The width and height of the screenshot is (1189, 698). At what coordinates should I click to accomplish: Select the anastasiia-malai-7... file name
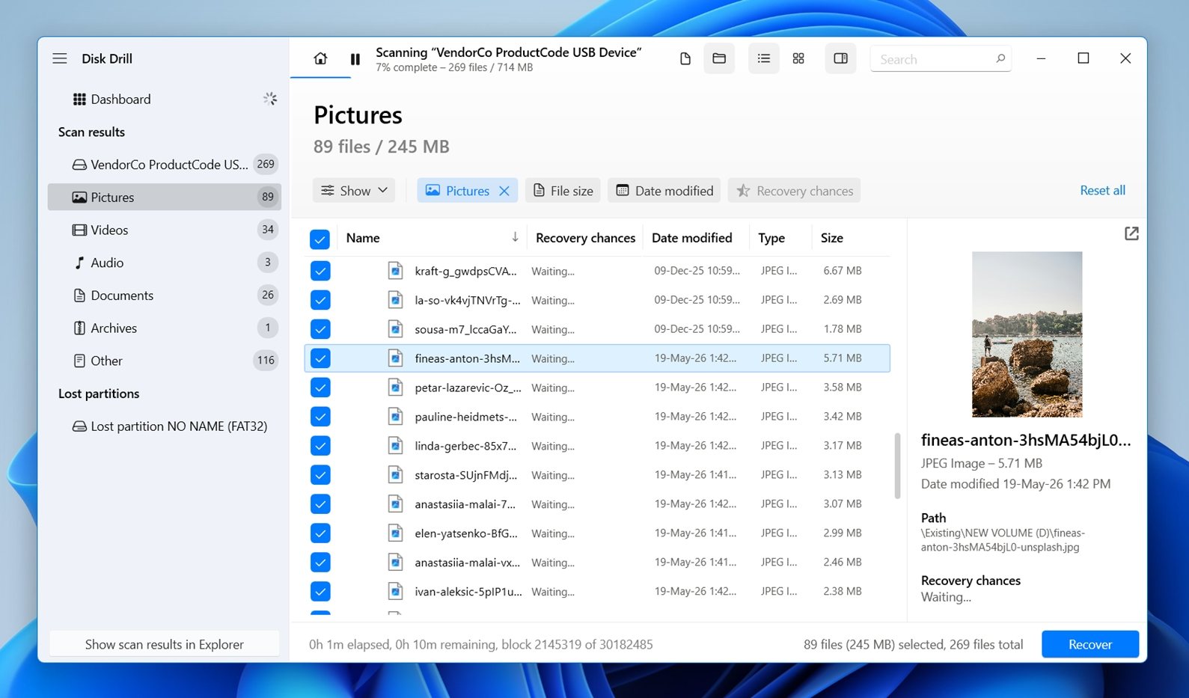point(465,504)
